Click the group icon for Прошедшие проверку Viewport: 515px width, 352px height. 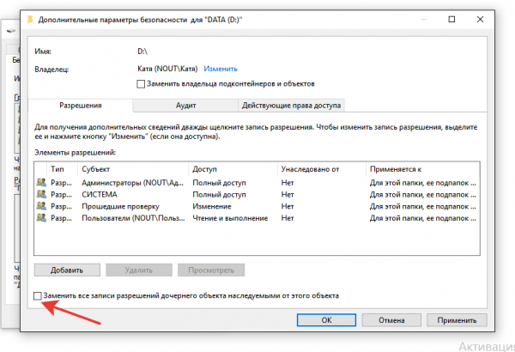click(41, 206)
